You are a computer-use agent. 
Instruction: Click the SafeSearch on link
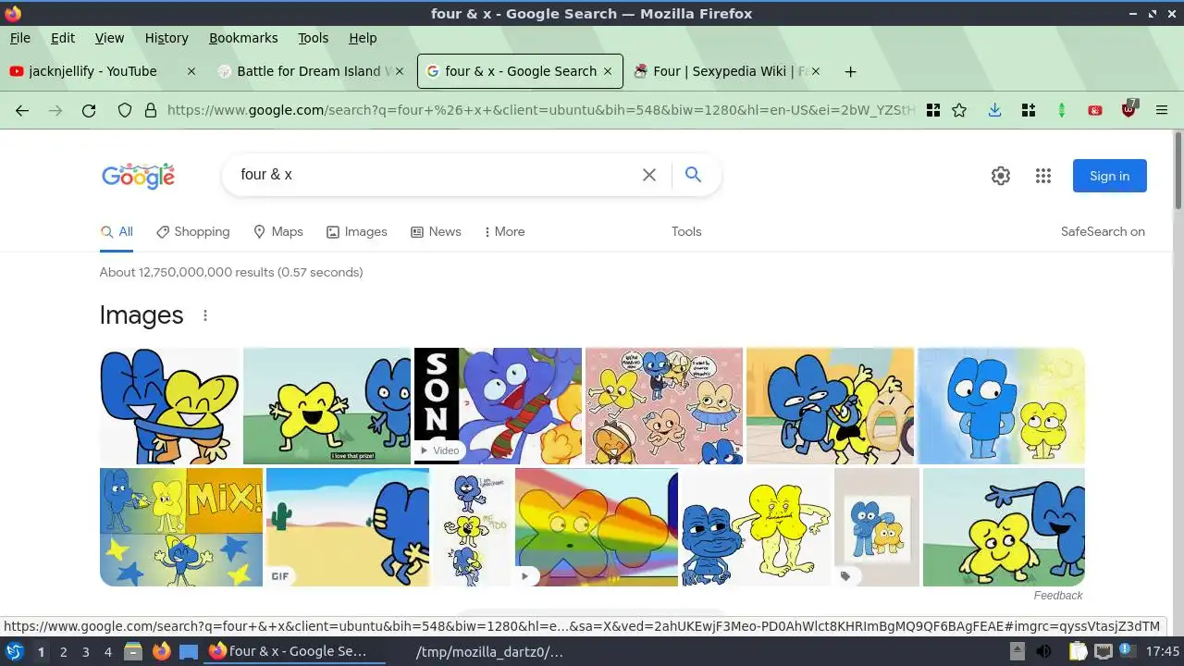tap(1103, 232)
